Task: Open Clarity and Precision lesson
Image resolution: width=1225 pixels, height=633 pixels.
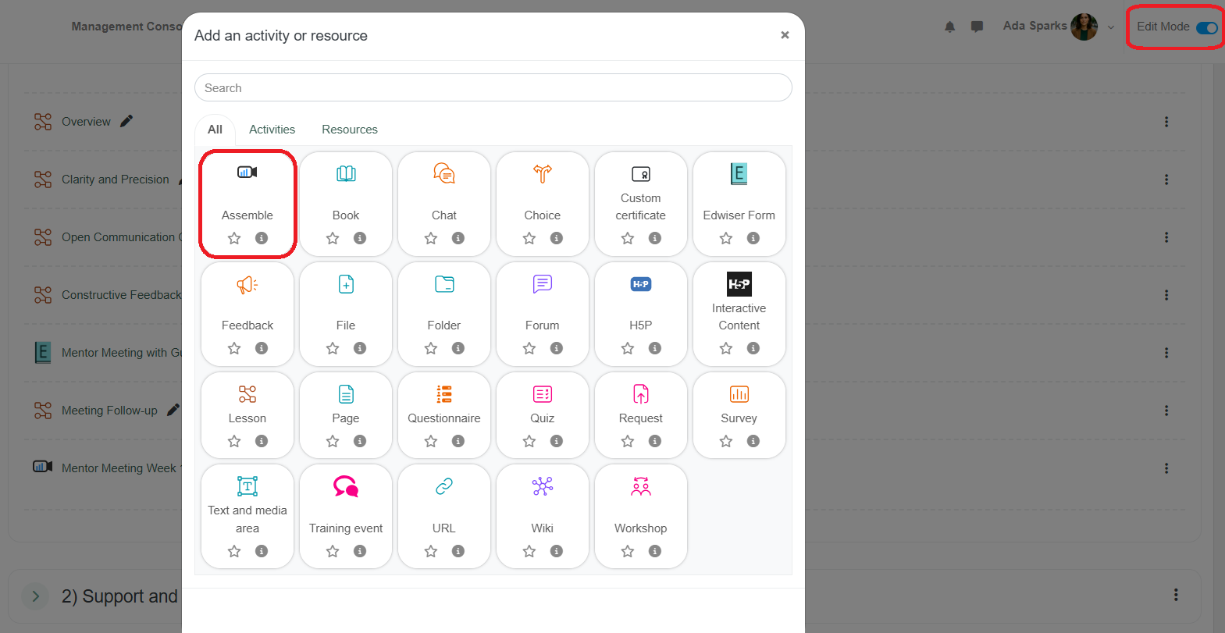Action: pyautogui.click(x=116, y=180)
